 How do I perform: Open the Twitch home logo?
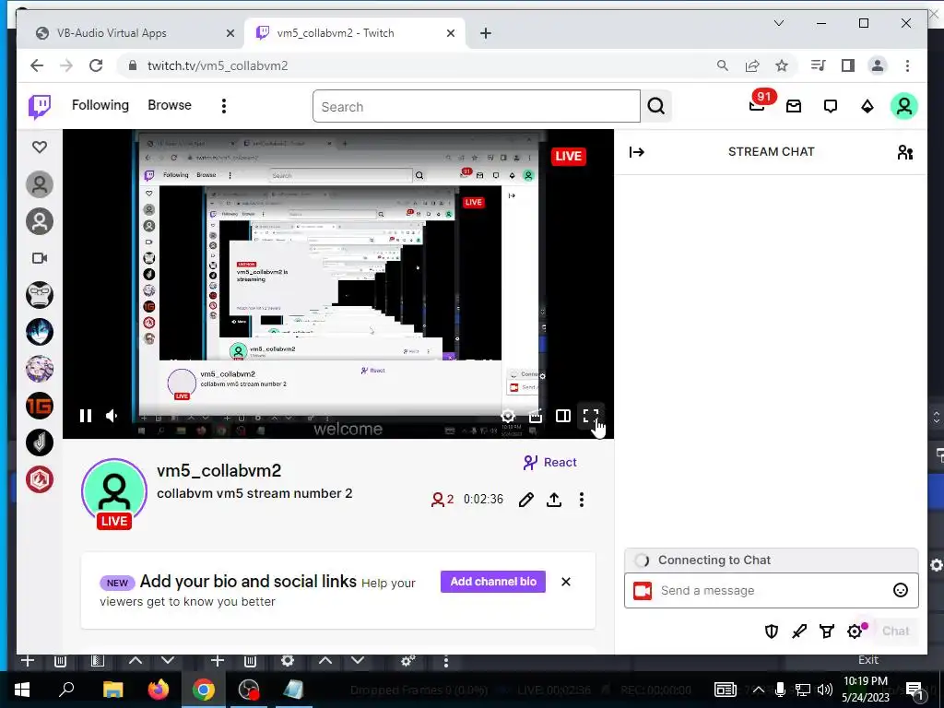pyautogui.click(x=40, y=107)
